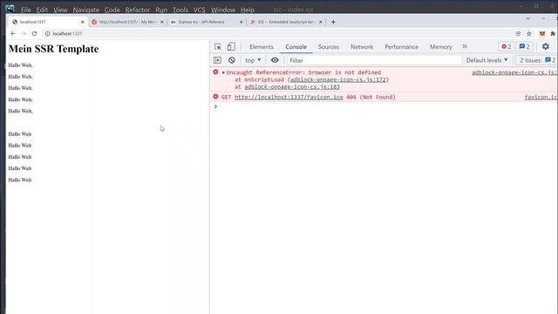The height and width of the screenshot is (314, 558).
Task: Open the adblock-onpage-icon-cs.js:172 link
Action: pyautogui.click(x=338, y=79)
